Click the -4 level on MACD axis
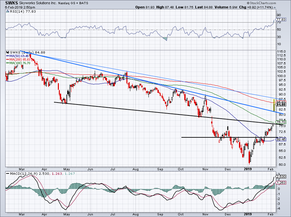Viewport: 291px width, 217px height. tap(279, 209)
